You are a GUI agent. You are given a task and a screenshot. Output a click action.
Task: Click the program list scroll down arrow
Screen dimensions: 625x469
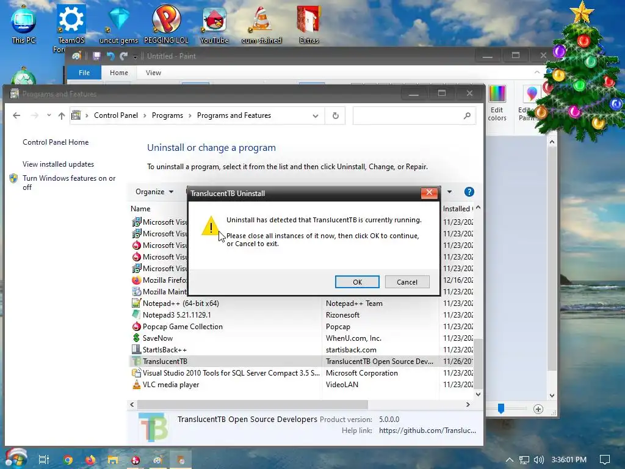479,394
